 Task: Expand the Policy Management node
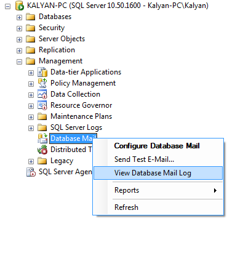point(31,84)
